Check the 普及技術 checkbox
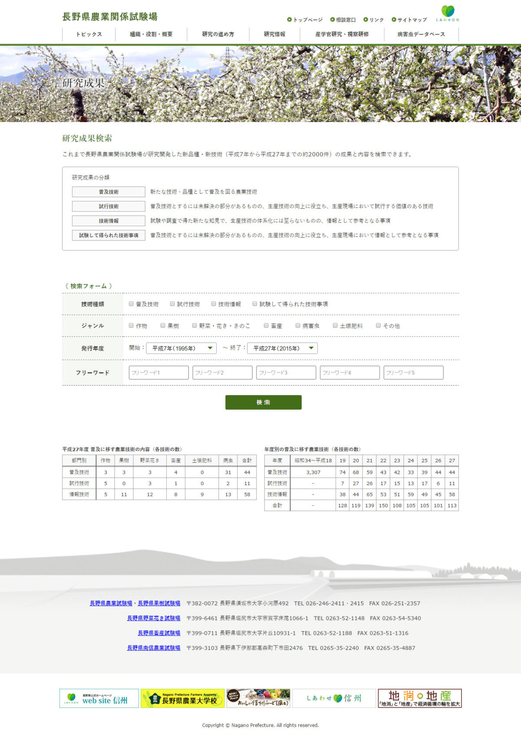This screenshot has width=521, height=738. click(x=131, y=304)
